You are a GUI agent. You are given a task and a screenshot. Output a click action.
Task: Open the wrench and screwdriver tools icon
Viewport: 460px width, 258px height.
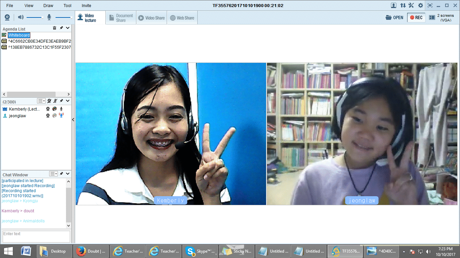coord(411,5)
